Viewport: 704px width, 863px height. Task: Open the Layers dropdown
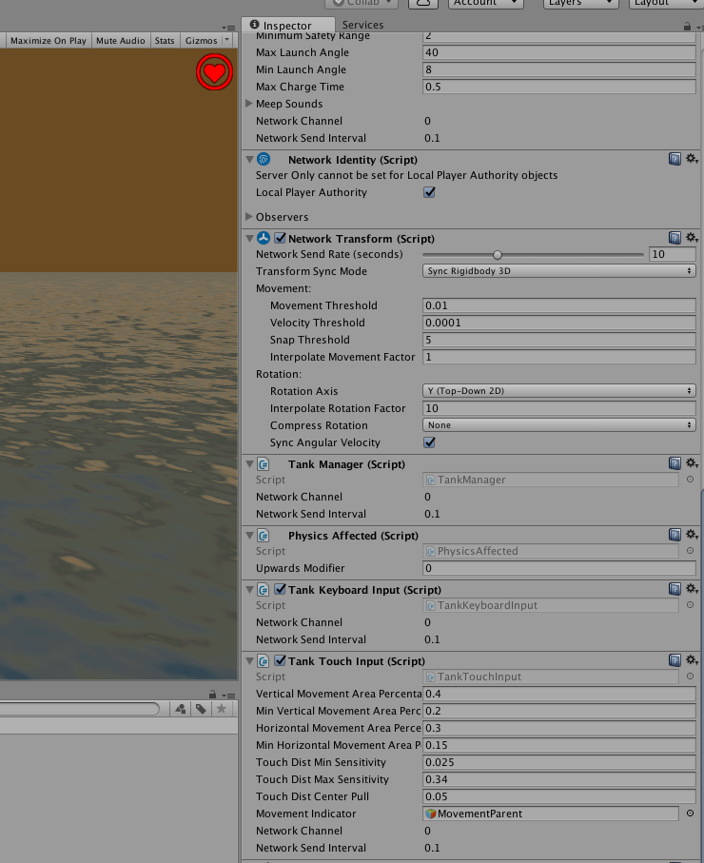[x=580, y=3]
